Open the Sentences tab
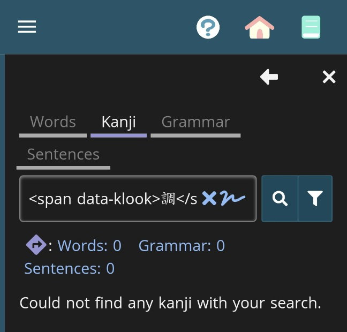The width and height of the screenshot is (347, 332). point(63,155)
